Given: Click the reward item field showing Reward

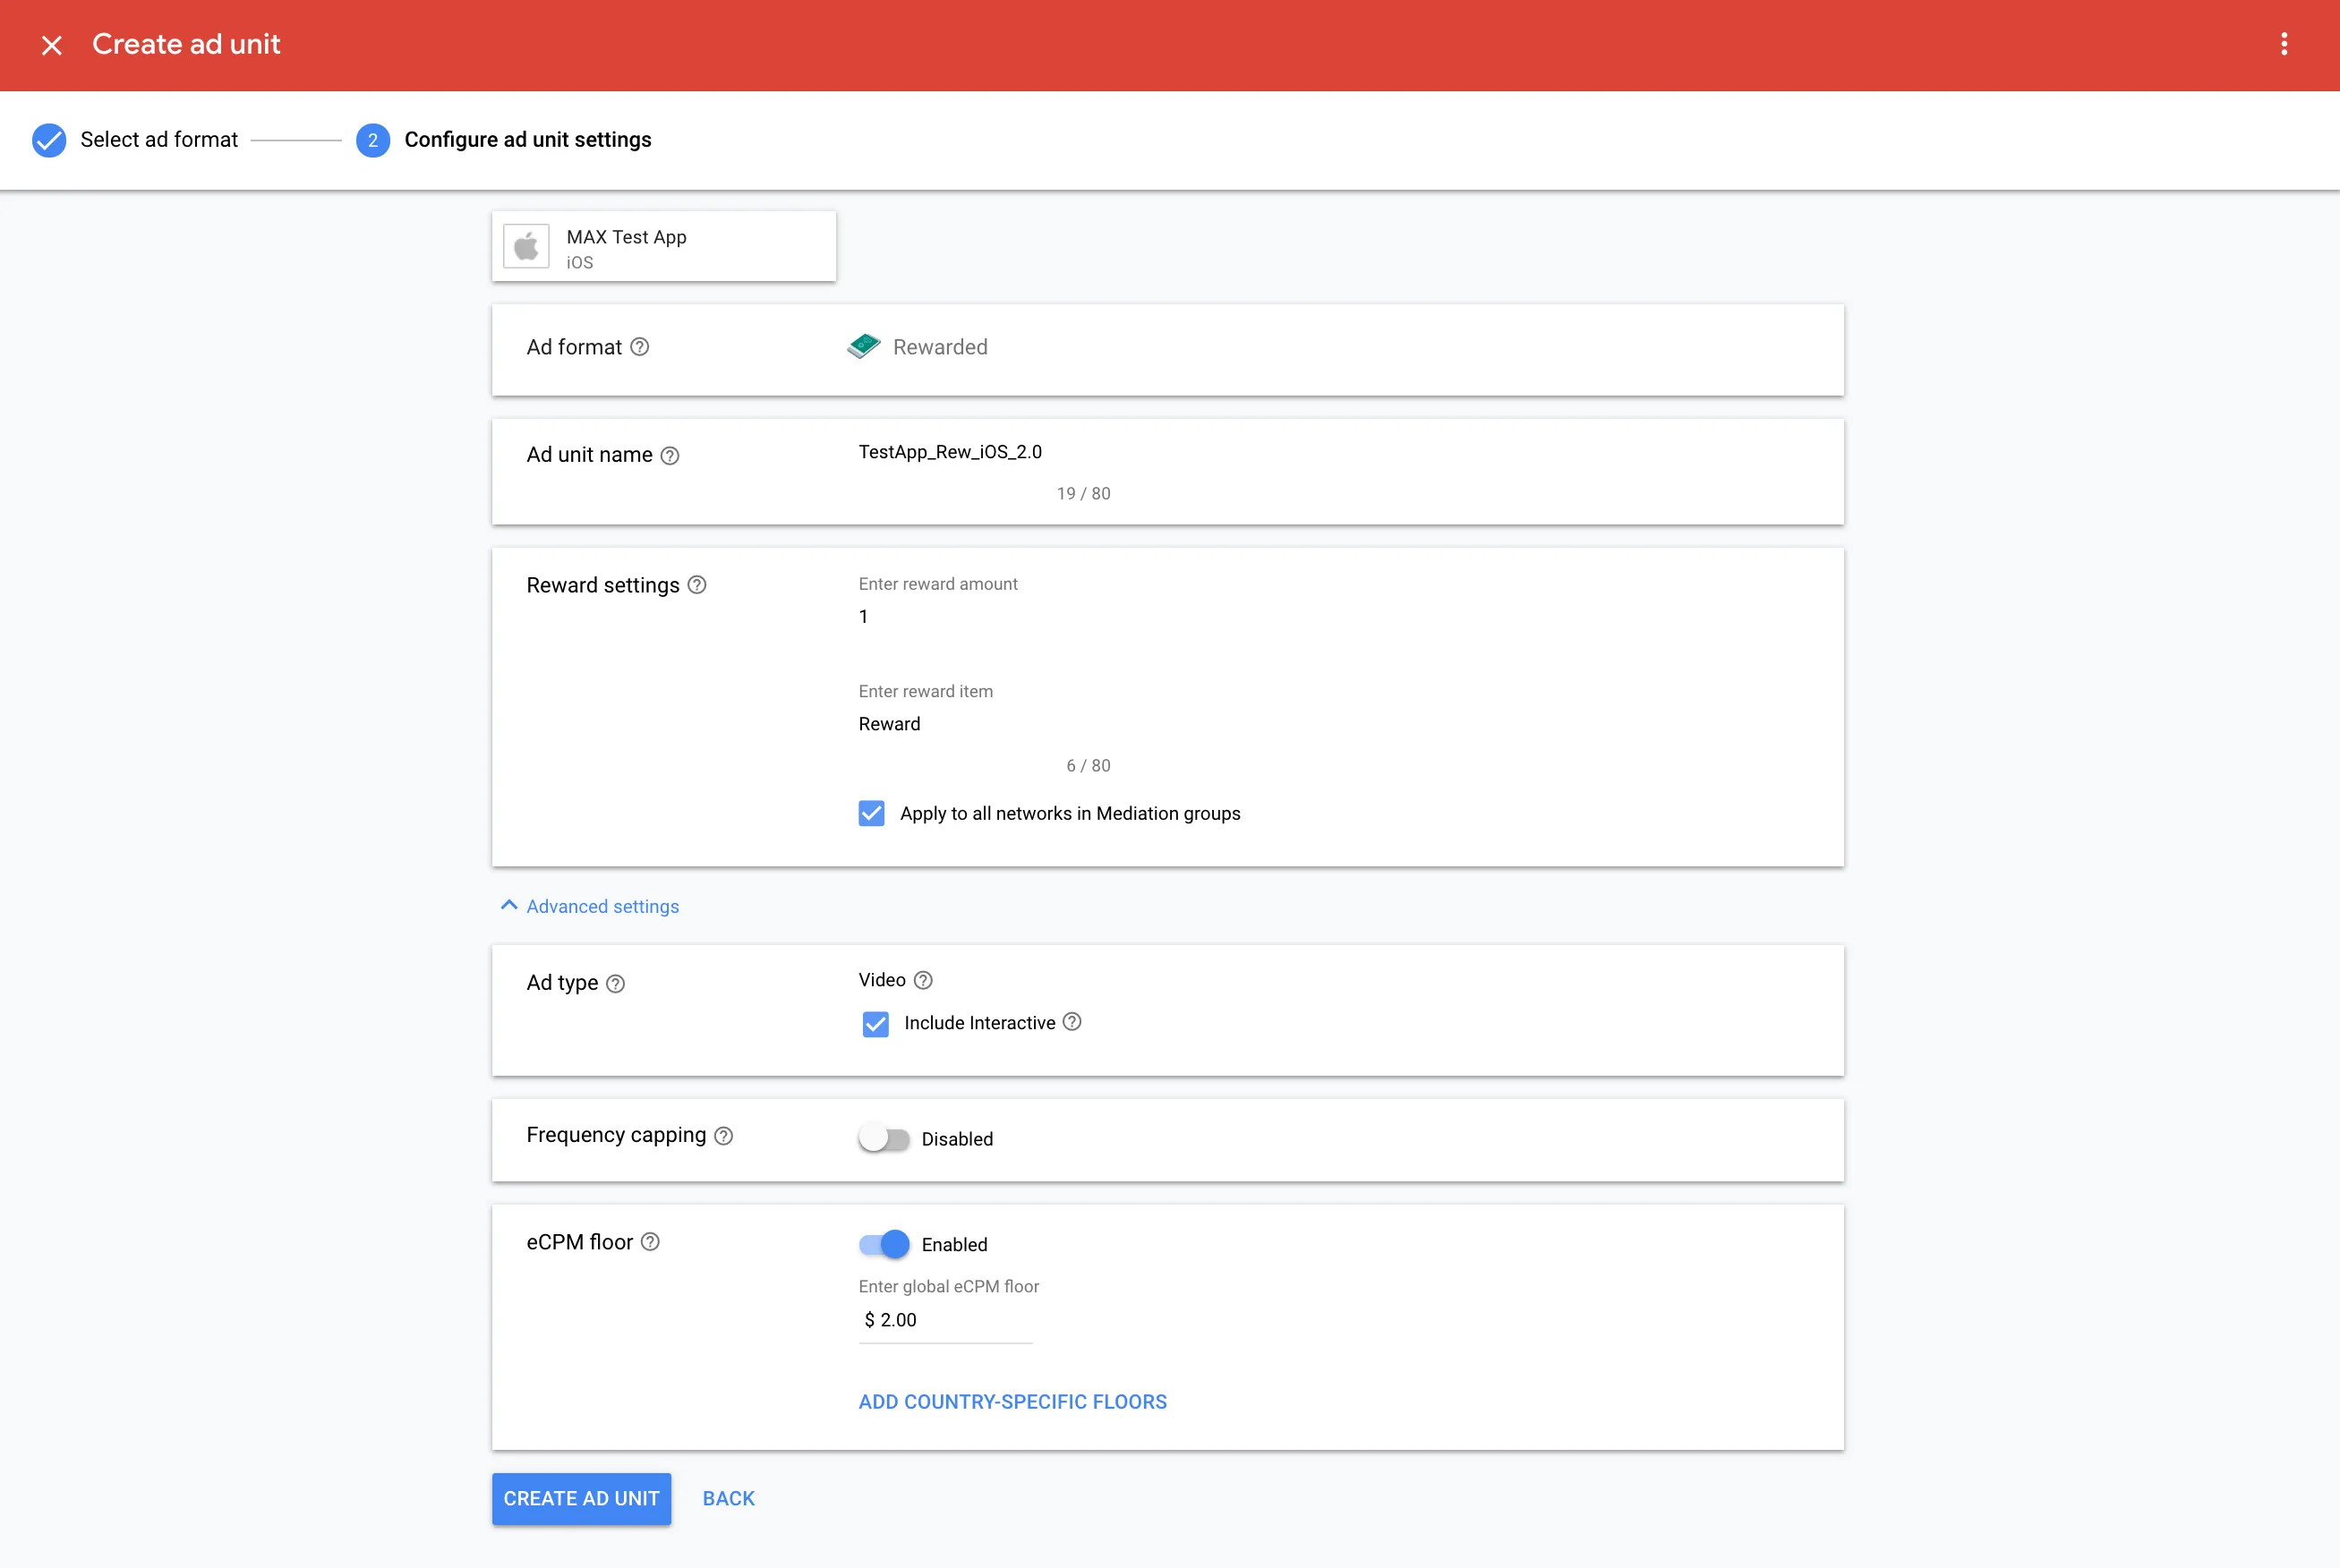Looking at the screenshot, I should [984, 724].
